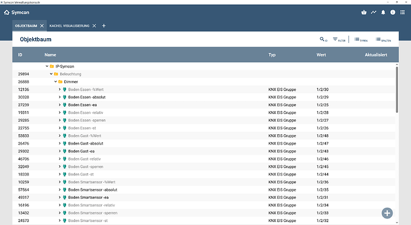411x225 pixels.
Task: Sort by the Wert column header
Action: [x=321, y=55]
